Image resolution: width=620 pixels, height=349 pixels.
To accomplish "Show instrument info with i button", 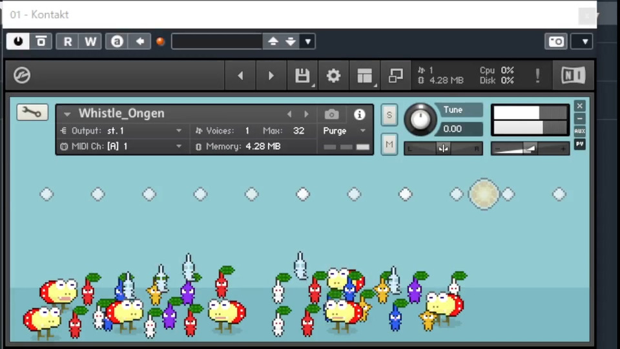I will [359, 114].
